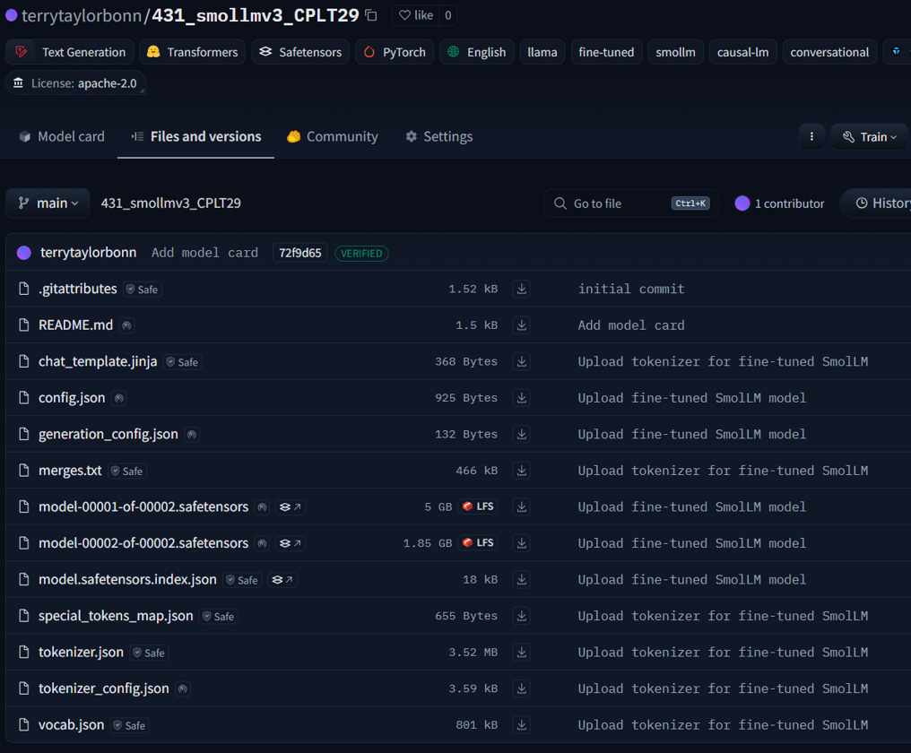Click the VERIFIED badge on the commit
Image resolution: width=911 pixels, height=753 pixels.
click(361, 254)
